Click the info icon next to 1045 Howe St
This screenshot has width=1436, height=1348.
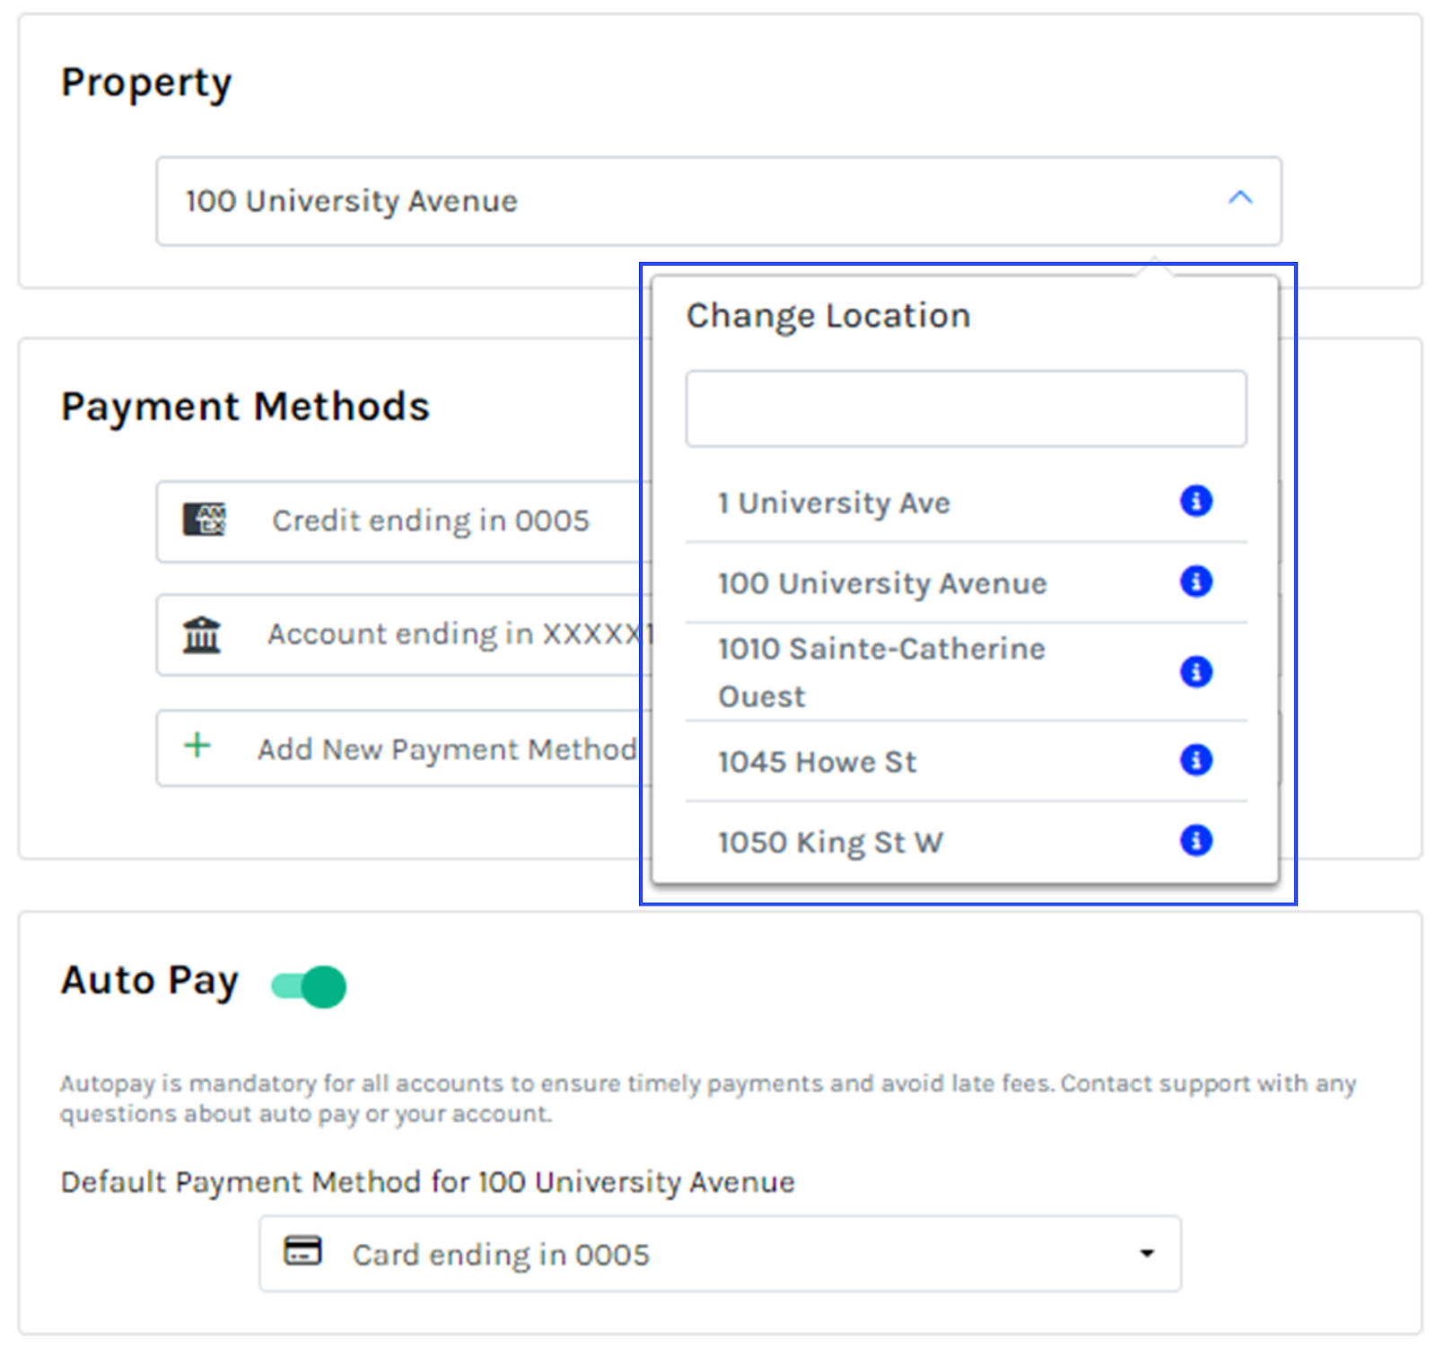tap(1195, 759)
